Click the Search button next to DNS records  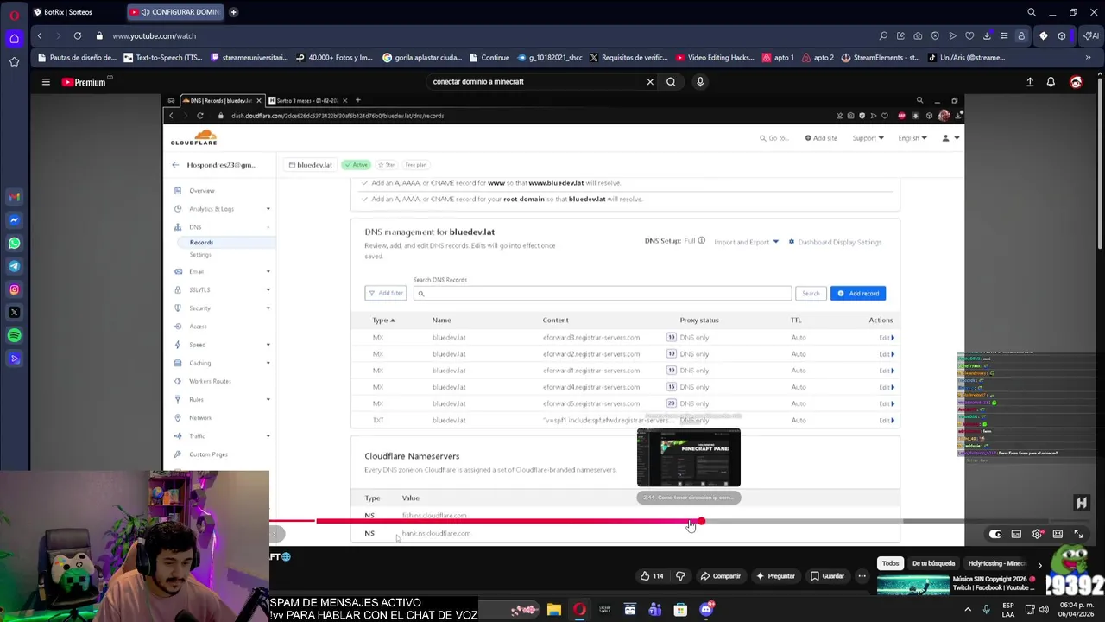(811, 294)
